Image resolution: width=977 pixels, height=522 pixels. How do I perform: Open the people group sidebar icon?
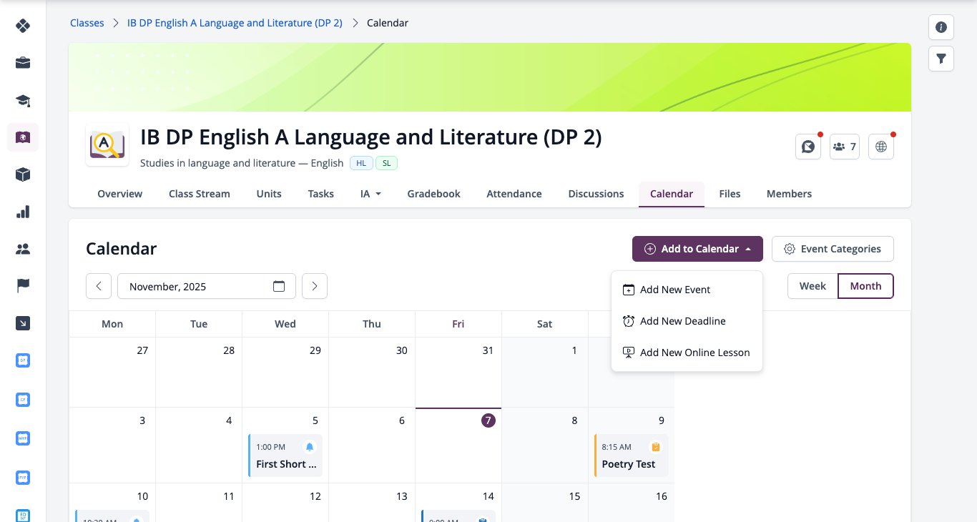(x=23, y=249)
